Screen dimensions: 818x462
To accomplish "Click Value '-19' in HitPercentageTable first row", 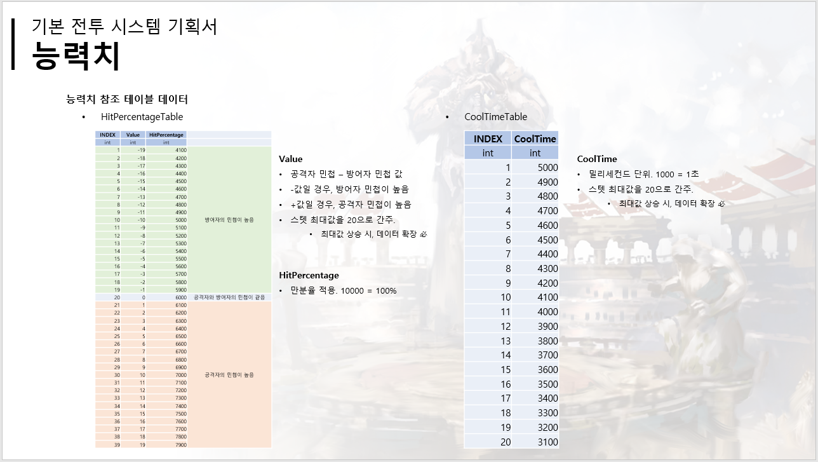I will click(133, 150).
